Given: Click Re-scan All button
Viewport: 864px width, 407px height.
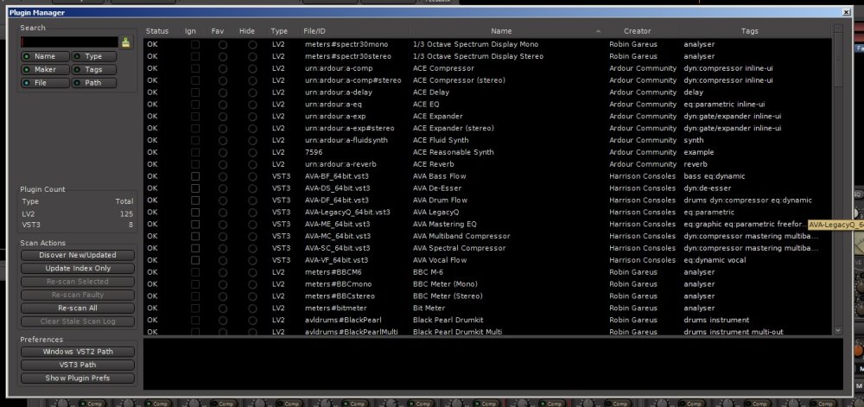Looking at the screenshot, I should coord(78,308).
